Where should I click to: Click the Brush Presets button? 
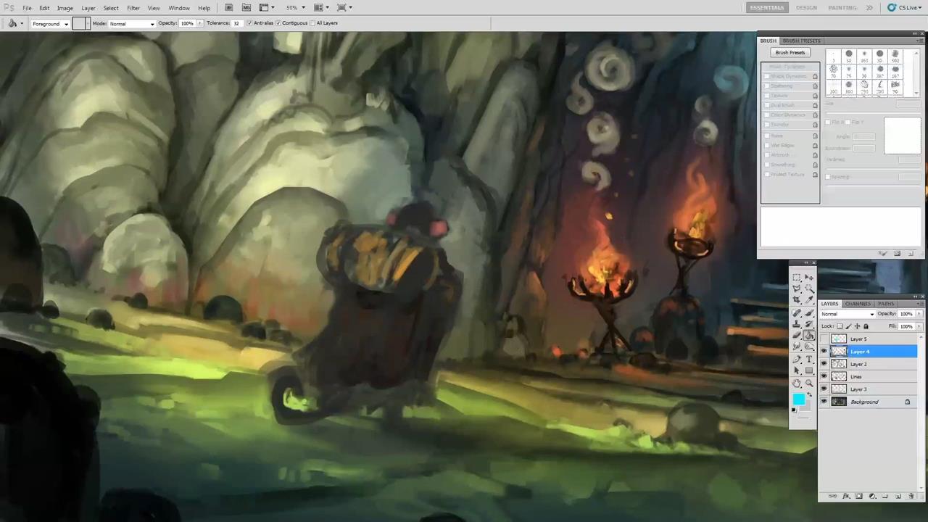tap(790, 52)
